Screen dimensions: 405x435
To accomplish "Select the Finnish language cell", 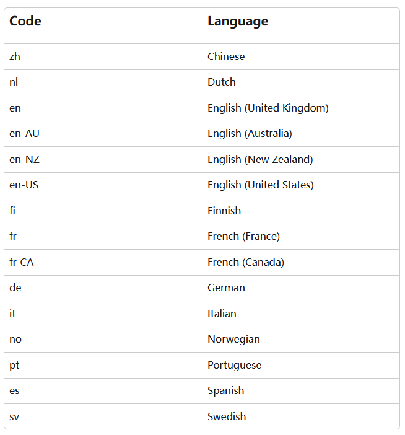I will pos(224,211).
